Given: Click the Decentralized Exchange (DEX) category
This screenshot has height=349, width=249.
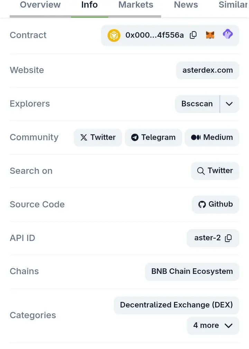Looking at the screenshot, I should pyautogui.click(x=176, y=305).
